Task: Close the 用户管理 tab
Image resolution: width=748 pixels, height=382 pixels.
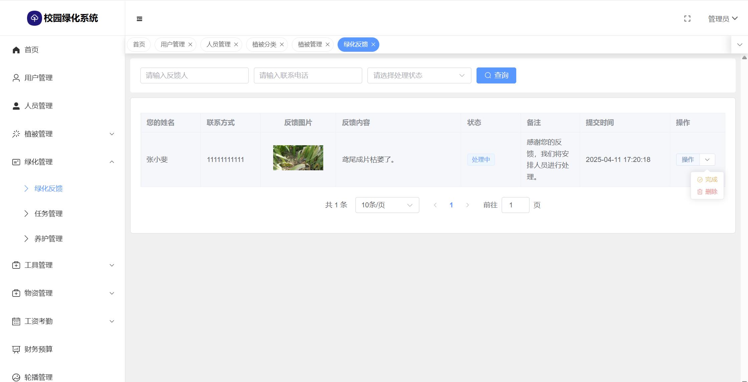Action: tap(190, 44)
